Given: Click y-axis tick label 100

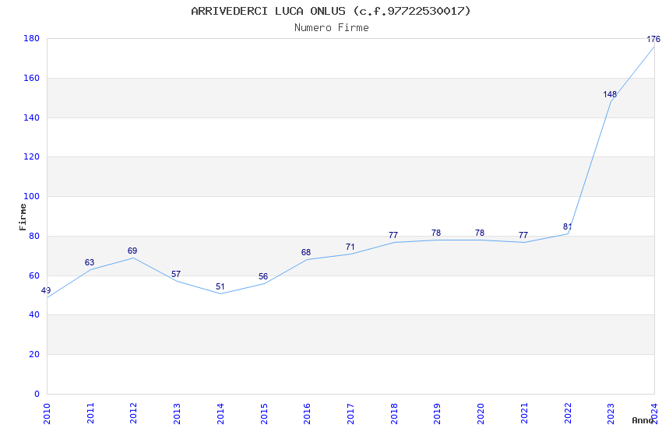Looking at the screenshot, I should tap(31, 197).
